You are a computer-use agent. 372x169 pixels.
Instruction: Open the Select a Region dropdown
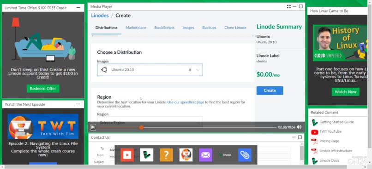[x=150, y=123]
